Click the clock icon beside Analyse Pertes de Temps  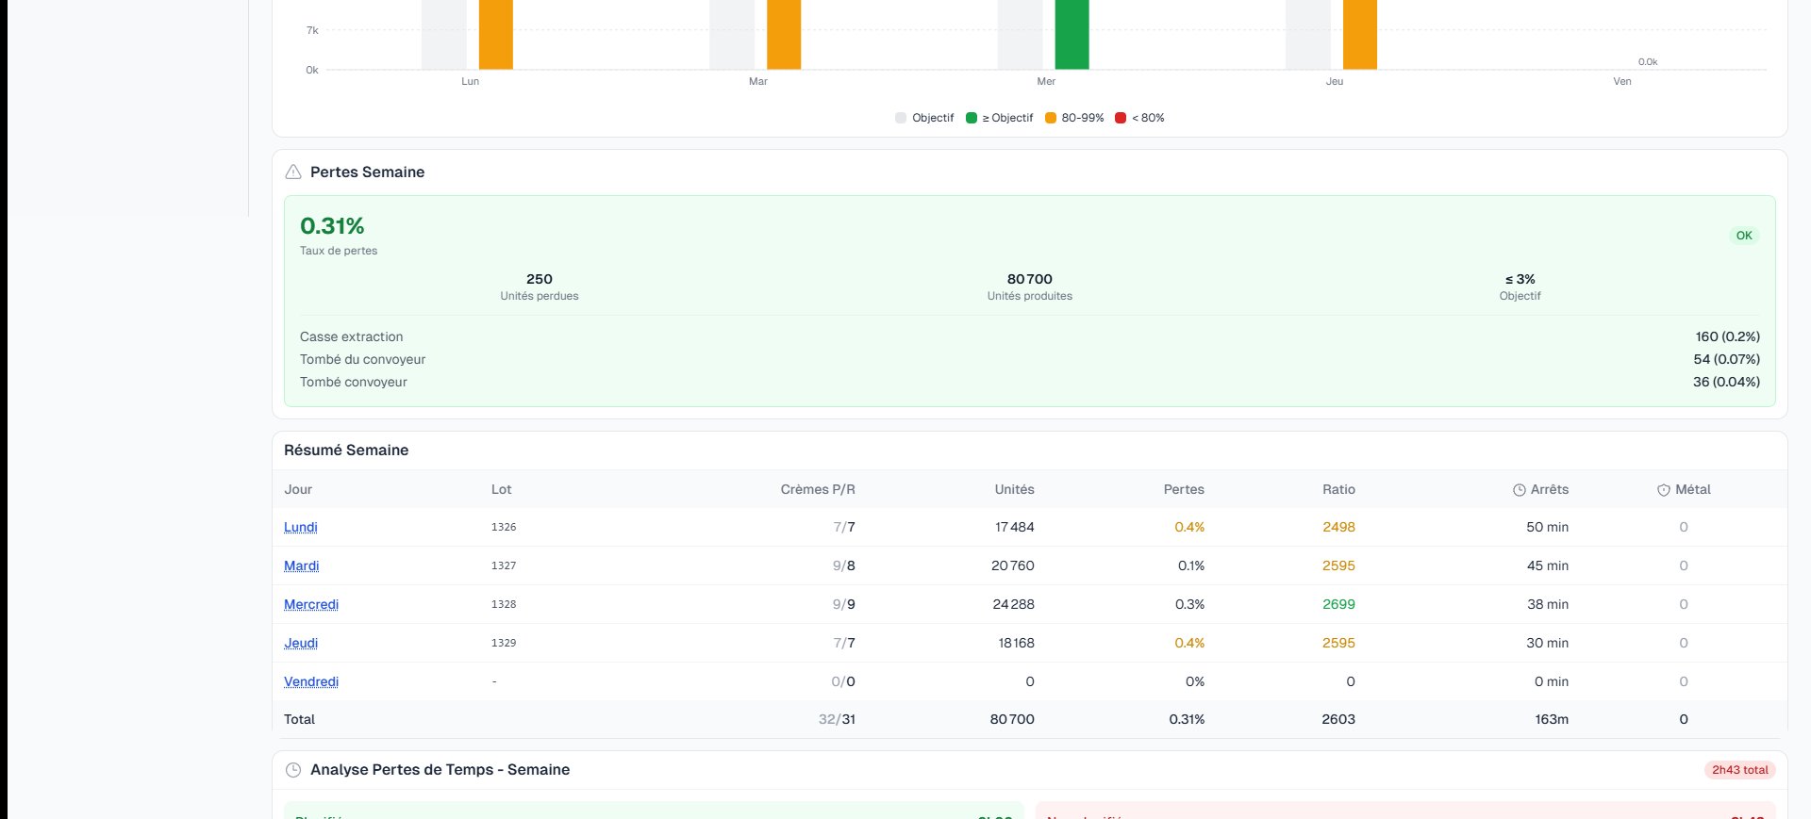pyautogui.click(x=293, y=770)
